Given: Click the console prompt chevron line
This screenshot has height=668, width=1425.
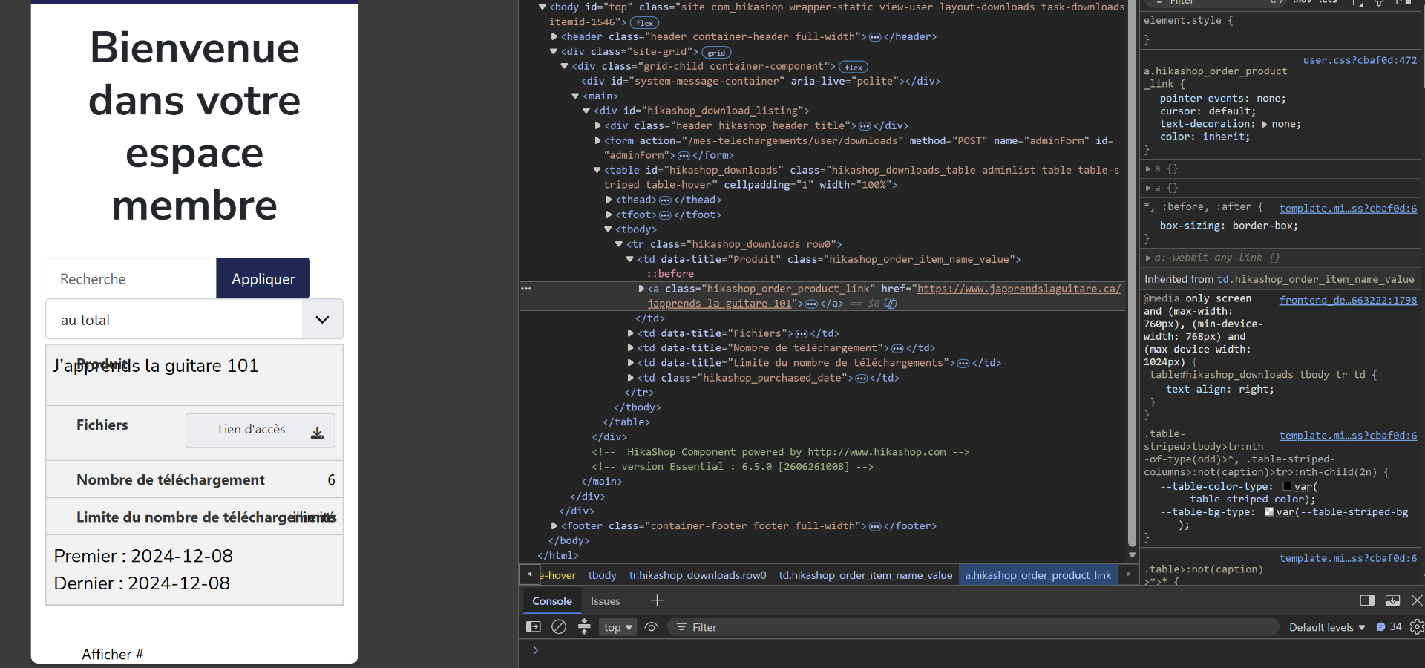Looking at the screenshot, I should tap(535, 650).
